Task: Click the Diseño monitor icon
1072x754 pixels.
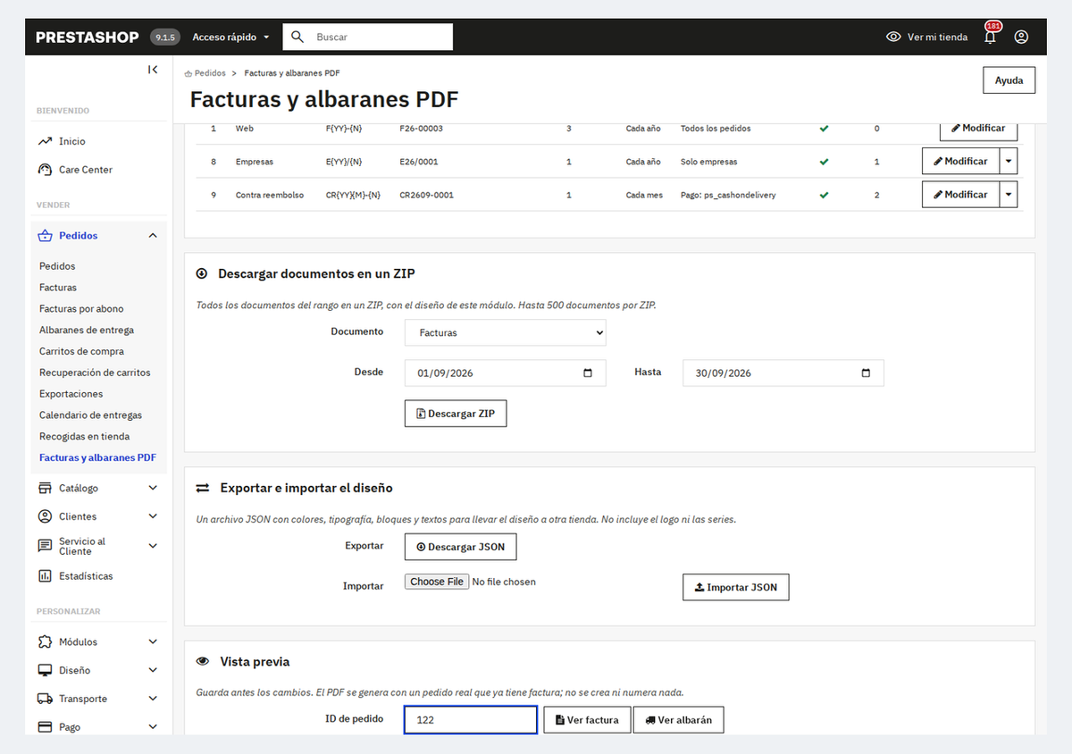Action: point(45,670)
